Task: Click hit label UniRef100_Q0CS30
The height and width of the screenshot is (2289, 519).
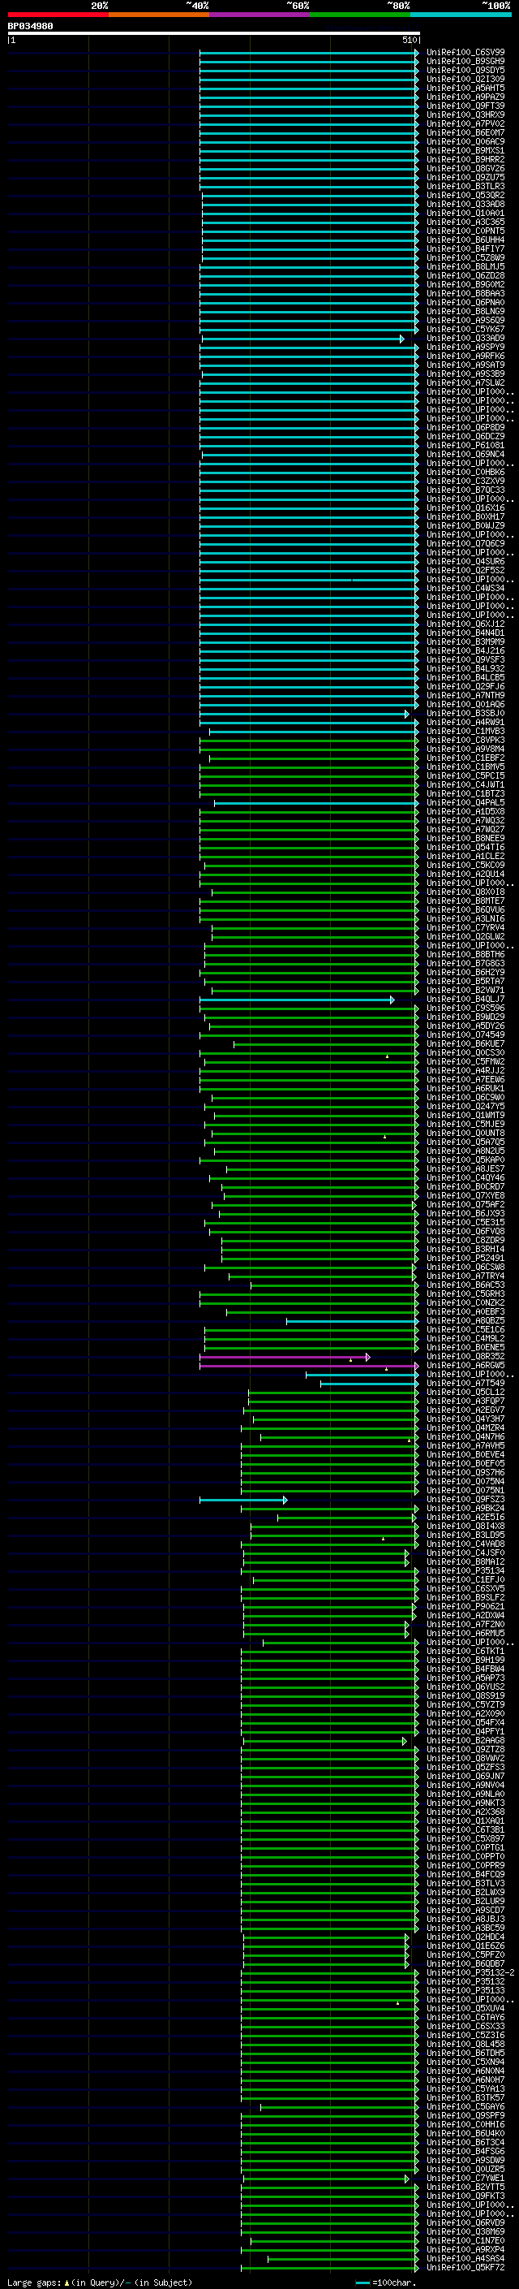Action: point(465,1053)
